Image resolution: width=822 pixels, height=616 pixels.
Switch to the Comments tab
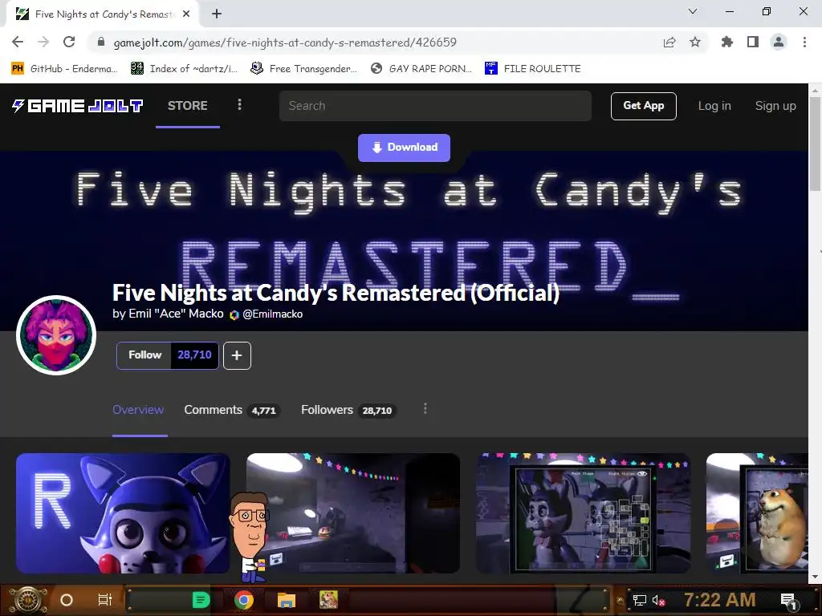232,410
